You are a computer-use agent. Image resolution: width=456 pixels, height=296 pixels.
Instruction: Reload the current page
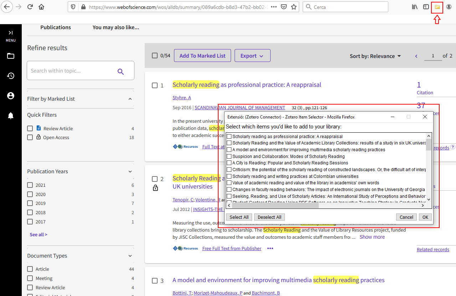pos(30,7)
